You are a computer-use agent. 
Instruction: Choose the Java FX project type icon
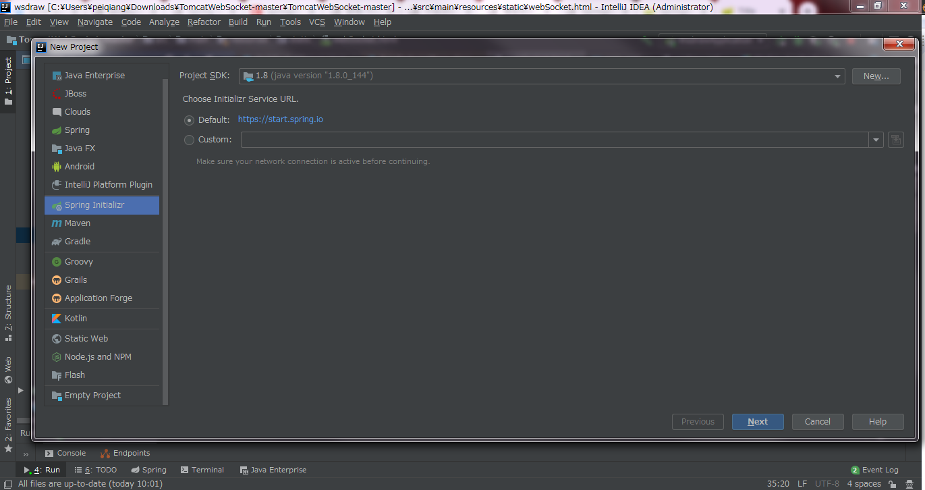pos(57,148)
